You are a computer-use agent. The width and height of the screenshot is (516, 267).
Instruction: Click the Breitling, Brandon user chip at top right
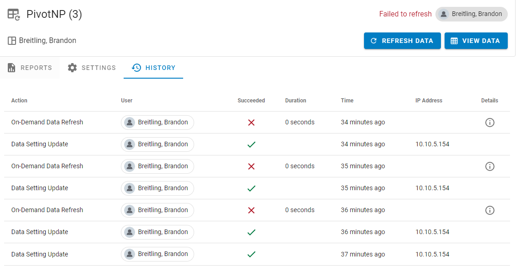point(472,14)
